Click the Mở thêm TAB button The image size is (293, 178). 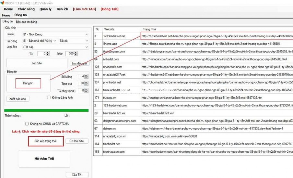(44, 159)
